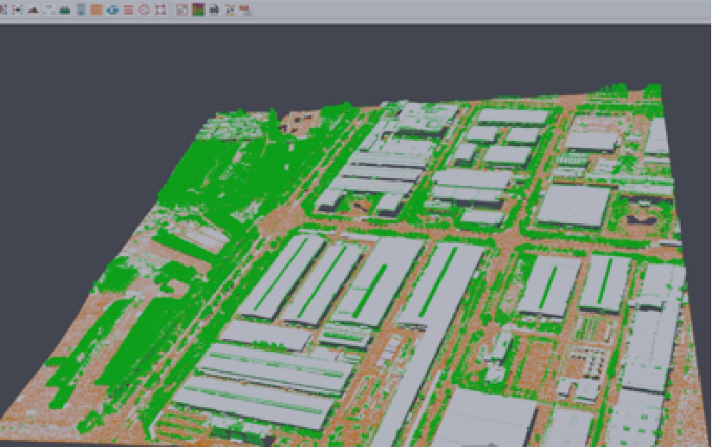Click the red circular target icon

144,10
